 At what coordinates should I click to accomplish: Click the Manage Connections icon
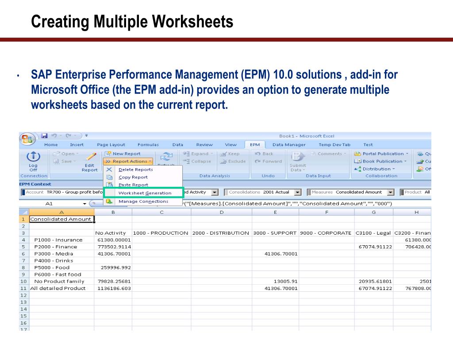pos(109,201)
